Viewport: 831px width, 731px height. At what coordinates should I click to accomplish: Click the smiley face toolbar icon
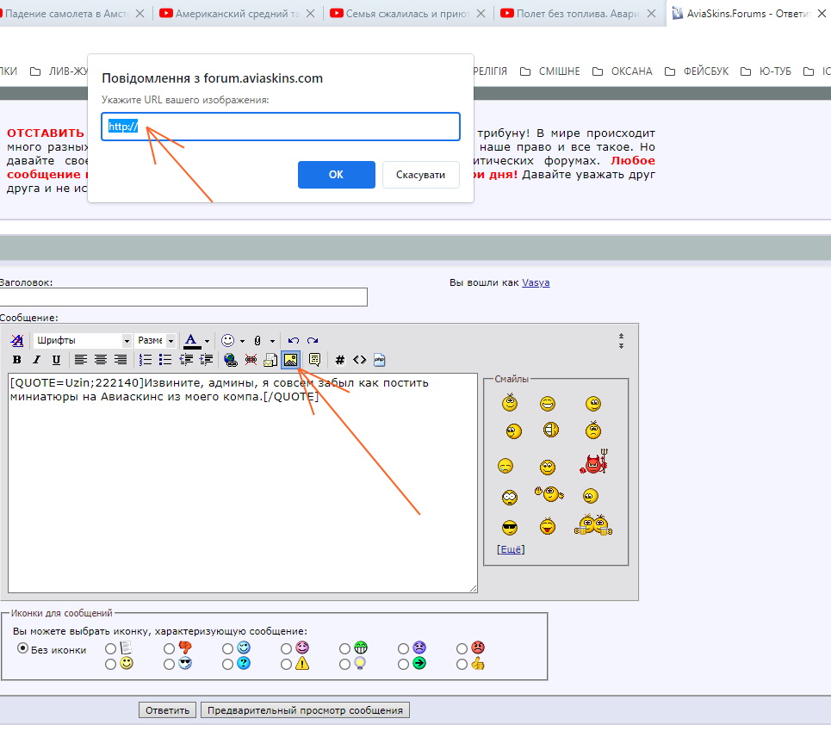click(x=228, y=340)
